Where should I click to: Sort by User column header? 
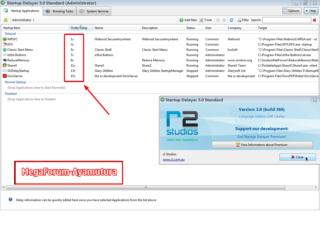click(x=215, y=28)
